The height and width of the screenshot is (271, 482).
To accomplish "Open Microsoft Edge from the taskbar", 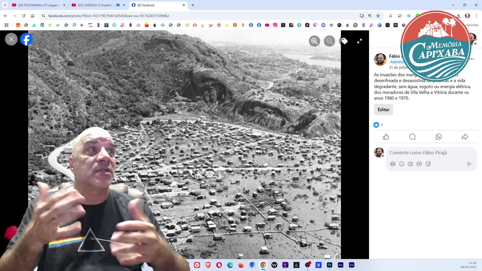I will [x=230, y=265].
